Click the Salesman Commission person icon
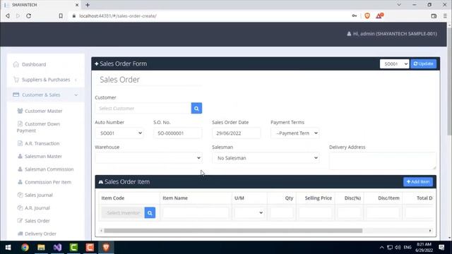The image size is (452, 254). (x=20, y=169)
